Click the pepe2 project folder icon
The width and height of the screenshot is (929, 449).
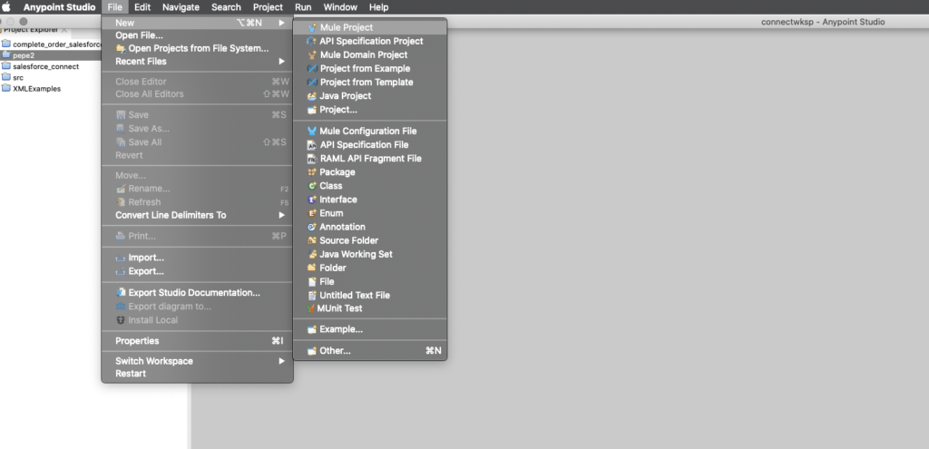(x=6, y=55)
